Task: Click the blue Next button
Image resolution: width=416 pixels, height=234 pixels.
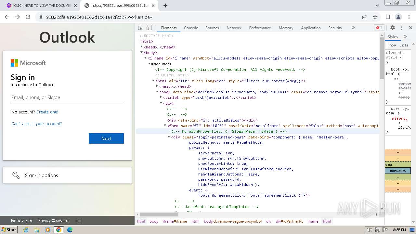Action: point(106,138)
